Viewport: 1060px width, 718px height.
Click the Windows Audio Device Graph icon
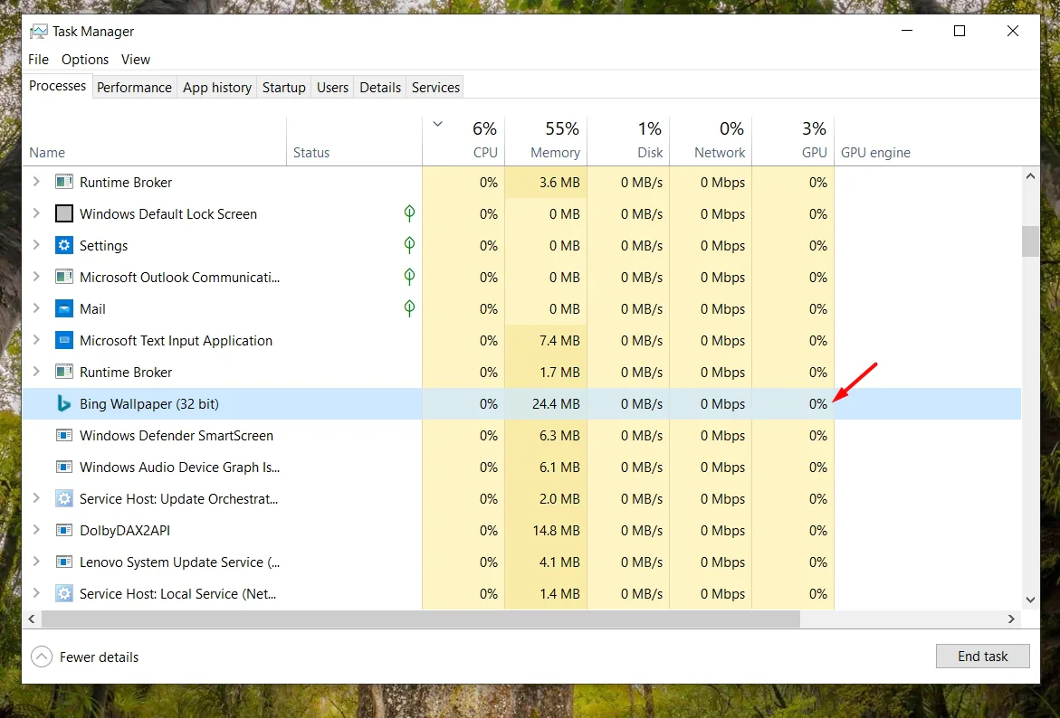(x=64, y=468)
